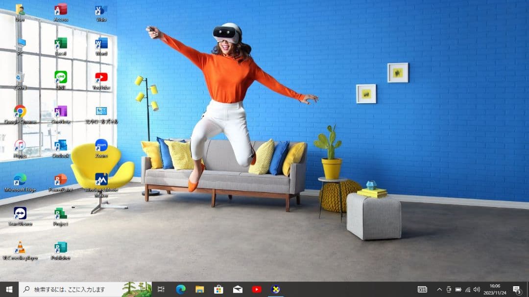The image size is (529, 297).
Task: Expand the hidden system tray icons
Action: click(439, 290)
